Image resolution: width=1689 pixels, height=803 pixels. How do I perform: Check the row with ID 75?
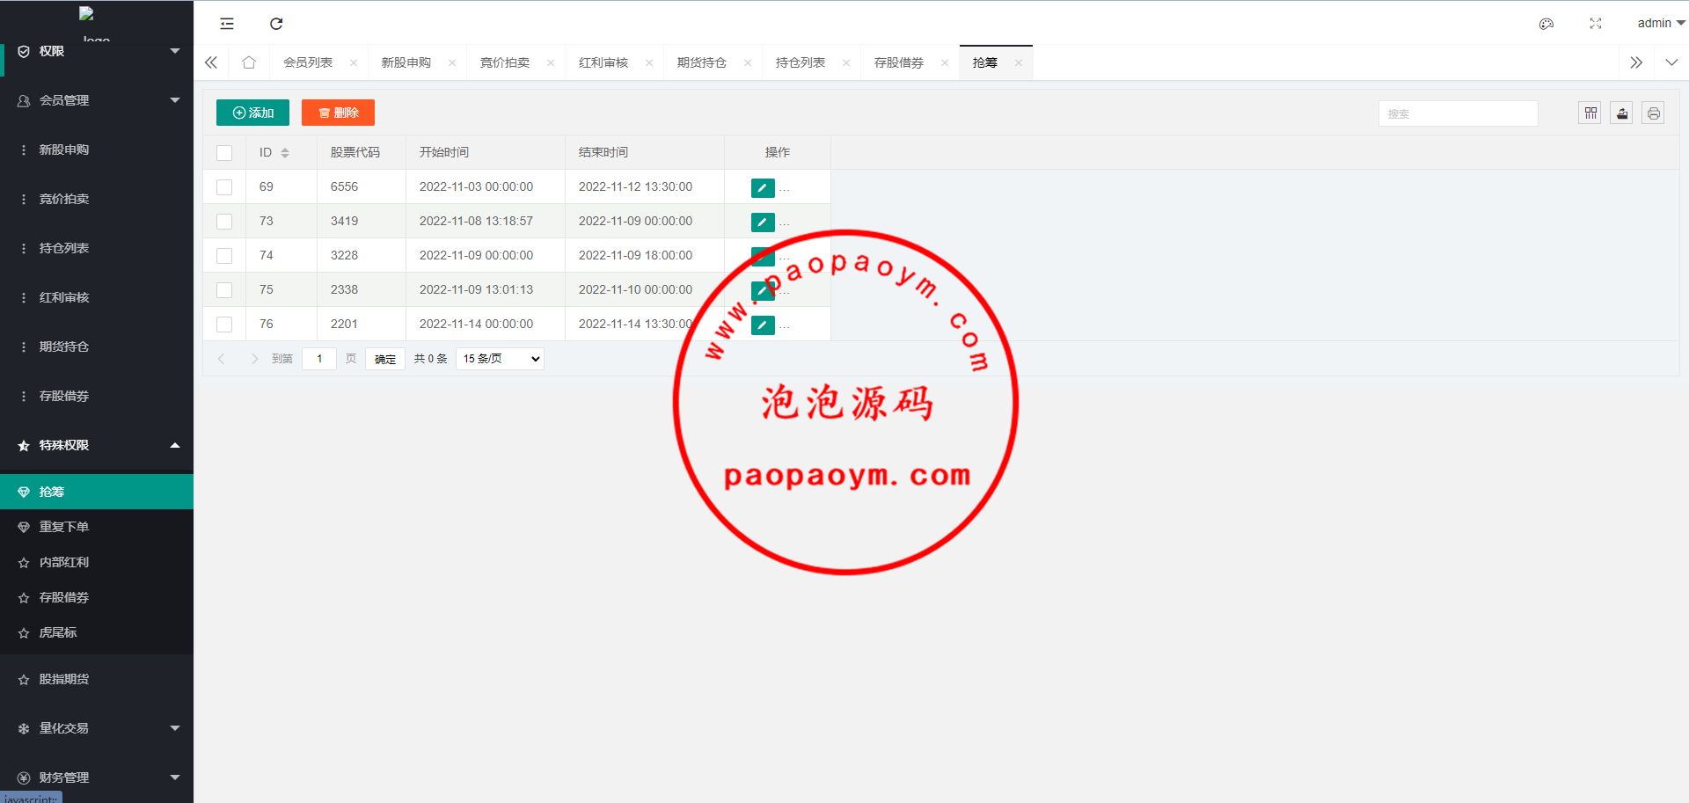pyautogui.click(x=224, y=290)
